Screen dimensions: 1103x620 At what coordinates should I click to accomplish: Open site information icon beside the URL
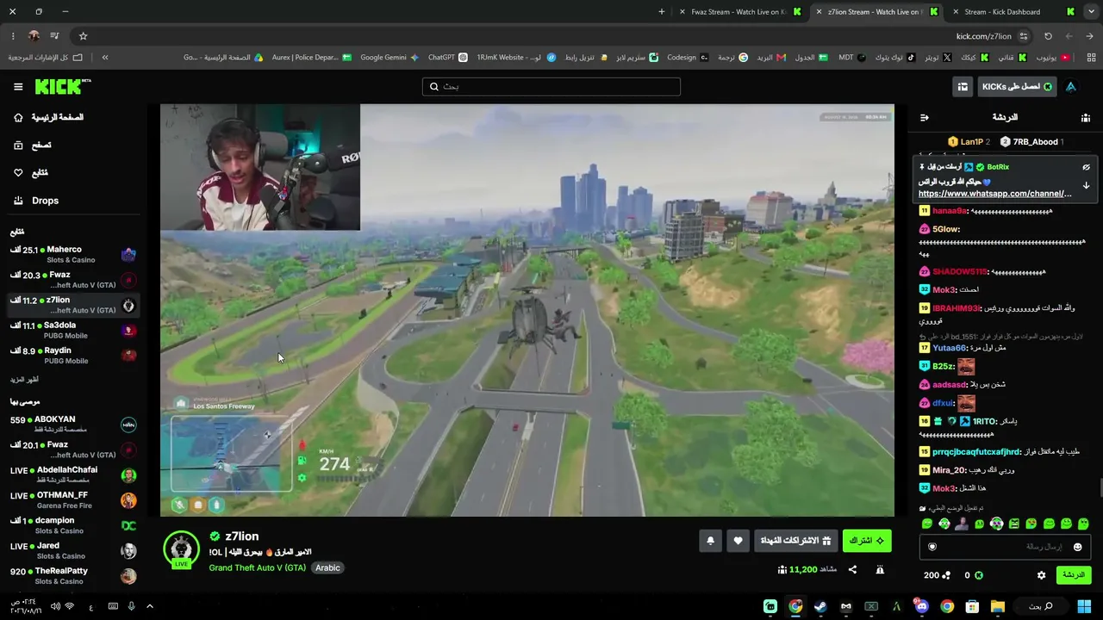[1024, 36]
